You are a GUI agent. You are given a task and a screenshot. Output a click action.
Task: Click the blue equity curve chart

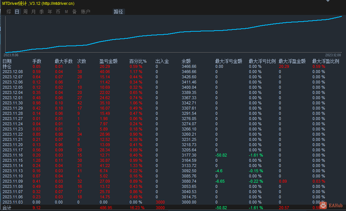point(173,34)
